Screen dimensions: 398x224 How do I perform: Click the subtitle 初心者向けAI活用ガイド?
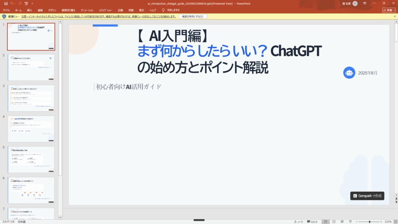[128, 87]
